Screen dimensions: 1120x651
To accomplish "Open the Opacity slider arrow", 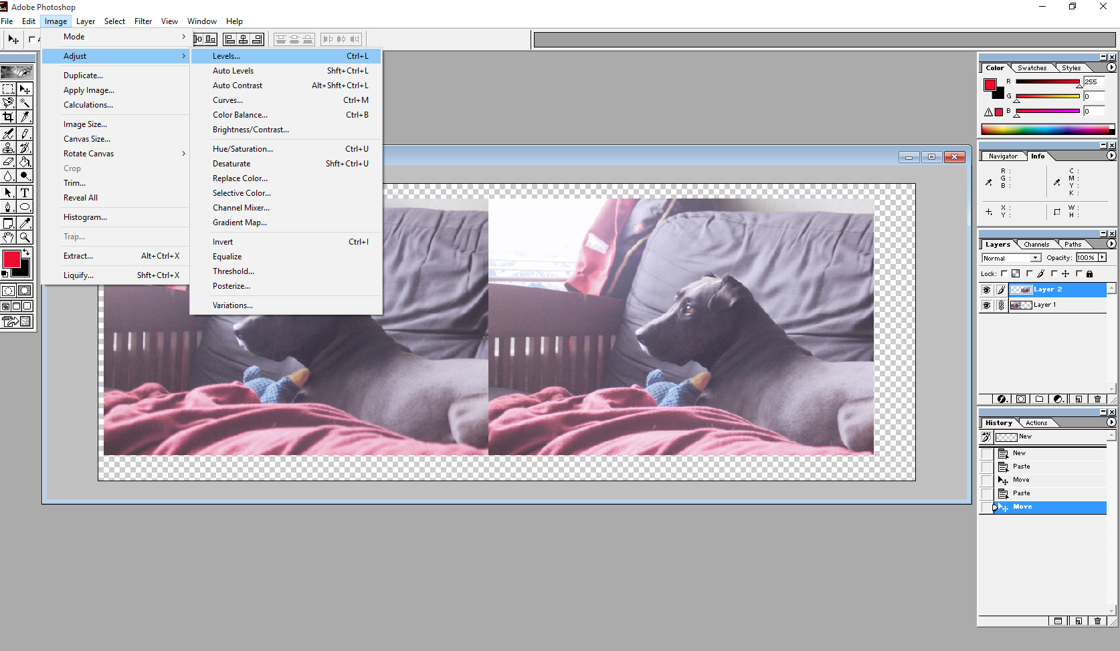I will tap(1103, 257).
